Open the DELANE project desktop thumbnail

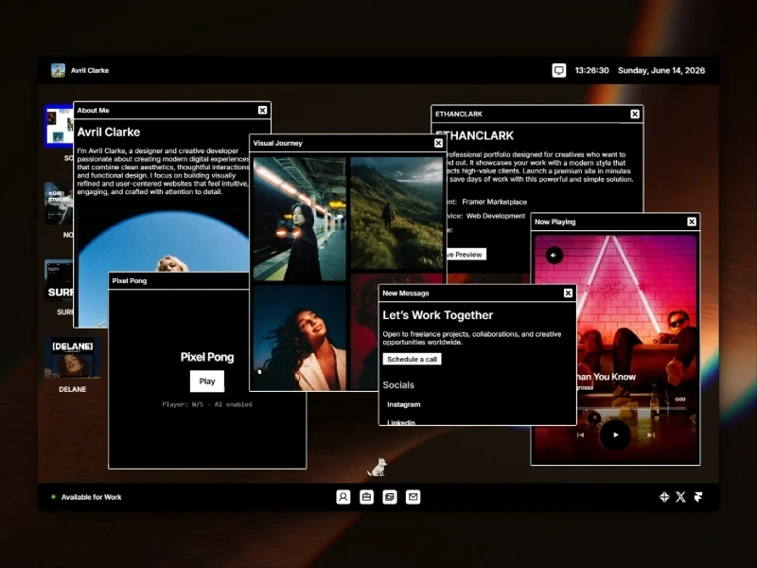point(73,358)
